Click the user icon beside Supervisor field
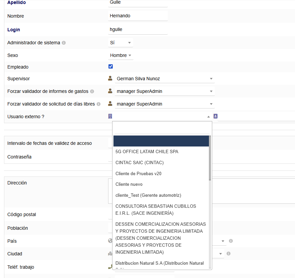This screenshot has width=295, height=278. pyautogui.click(x=110, y=79)
